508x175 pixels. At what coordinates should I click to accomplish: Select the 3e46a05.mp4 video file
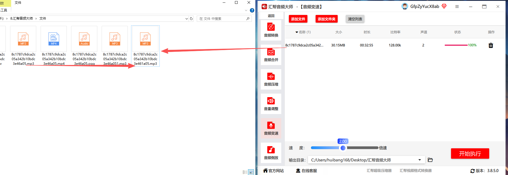(54, 46)
